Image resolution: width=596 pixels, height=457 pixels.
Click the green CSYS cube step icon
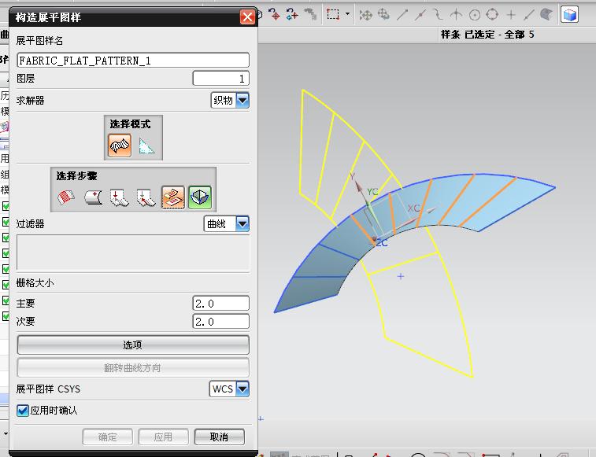tap(199, 197)
